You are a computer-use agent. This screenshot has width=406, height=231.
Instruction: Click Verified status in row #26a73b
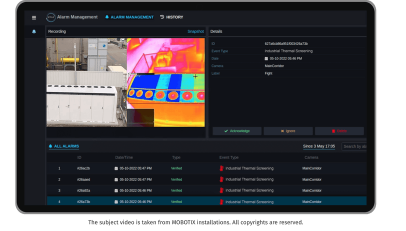click(176, 201)
